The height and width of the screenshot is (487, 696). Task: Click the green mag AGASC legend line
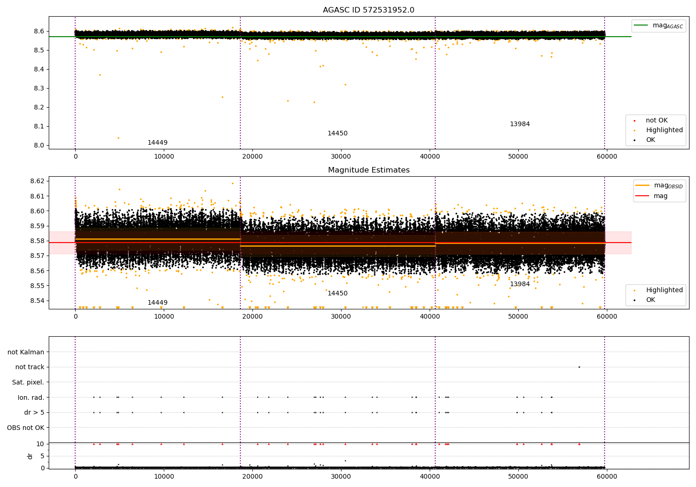point(642,26)
